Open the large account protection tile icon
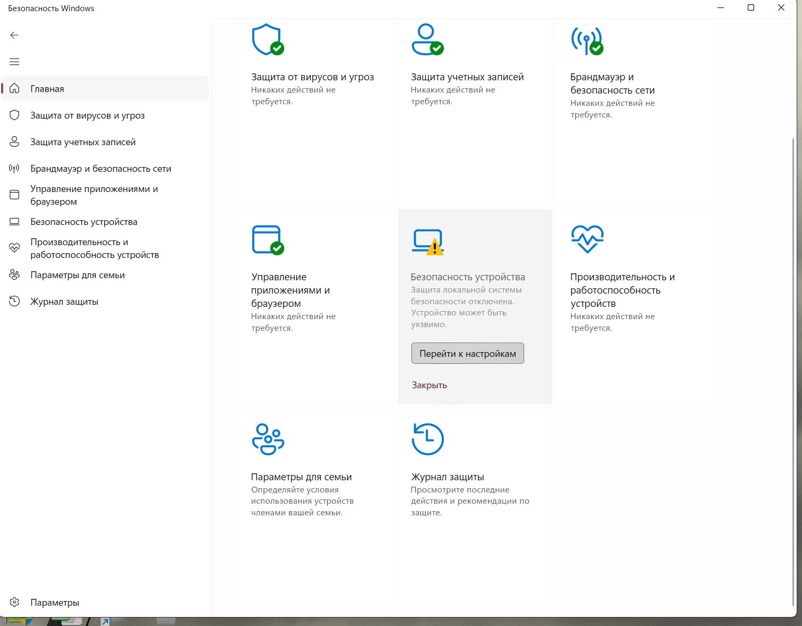 [427, 39]
